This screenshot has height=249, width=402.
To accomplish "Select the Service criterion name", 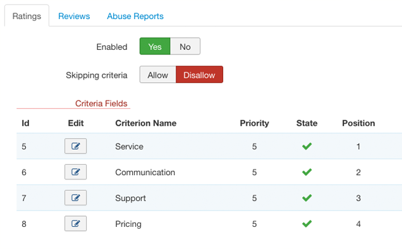I will (129, 147).
